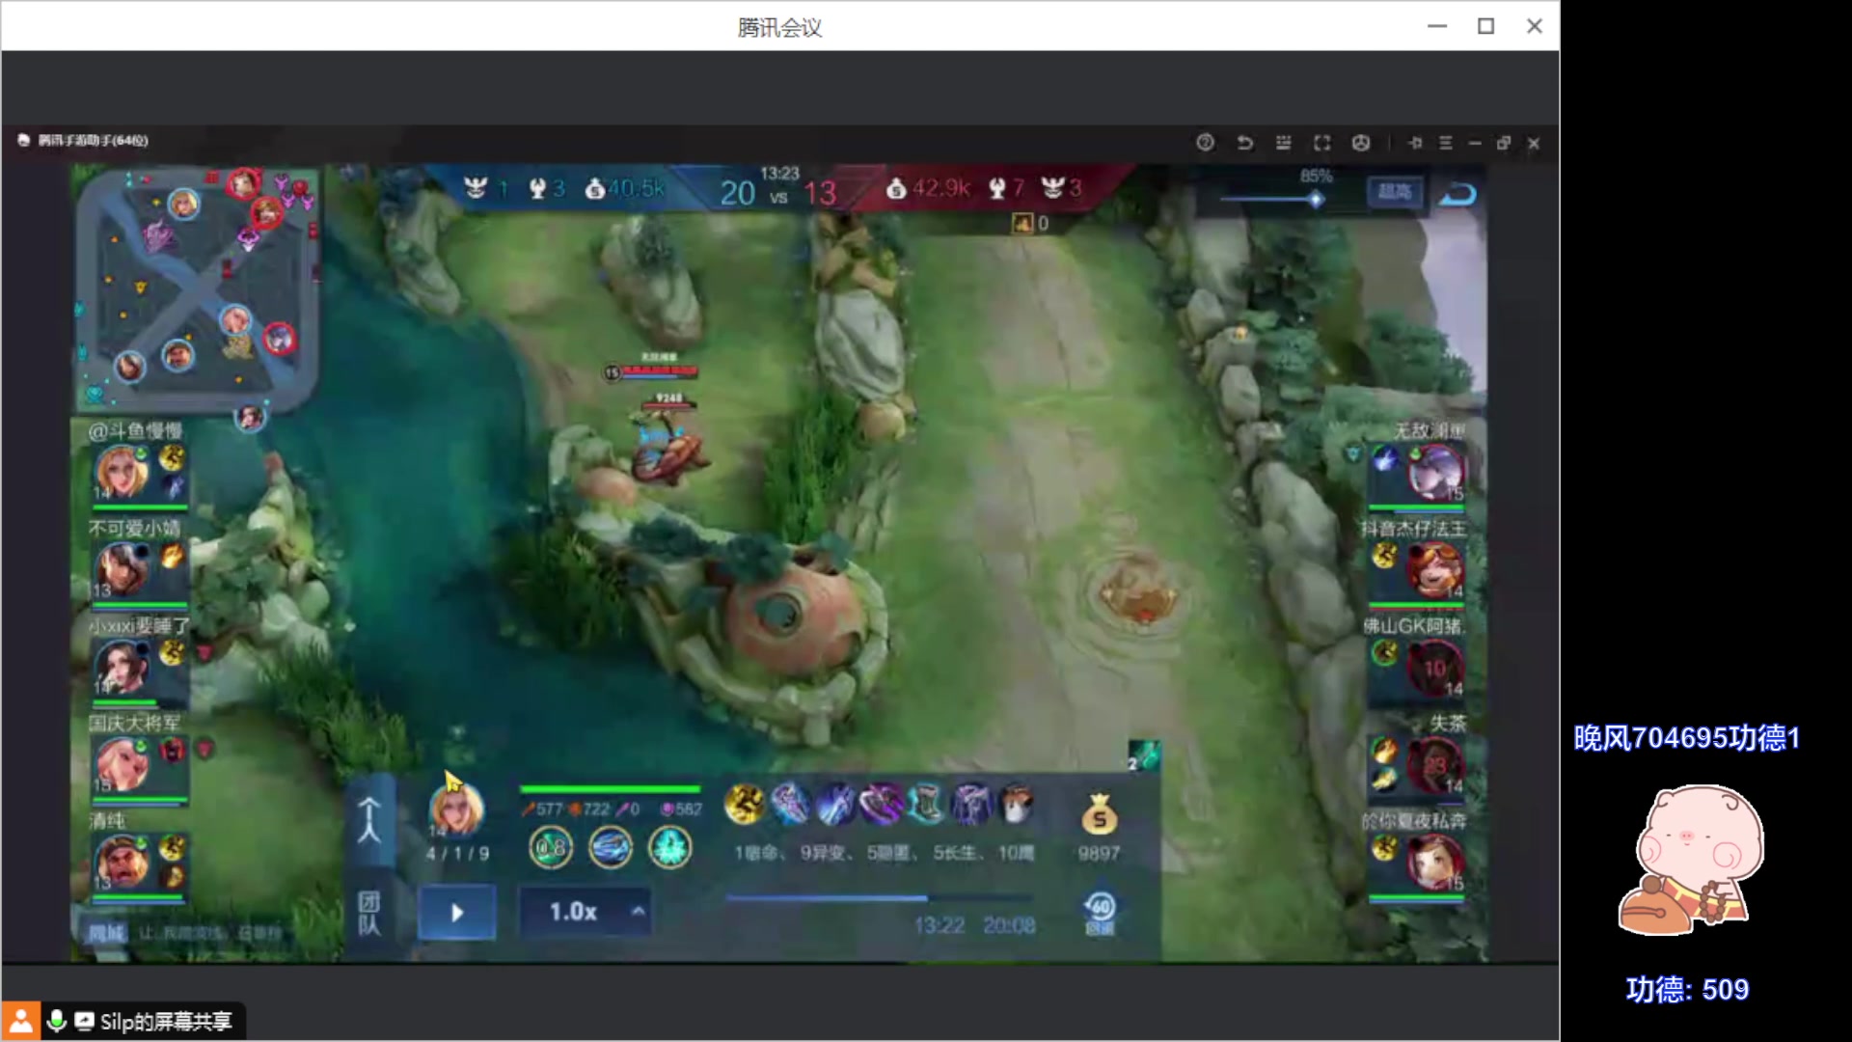The height and width of the screenshot is (1042, 1852).
Task: Switch to the 个人 personal tab
Action: 369,821
